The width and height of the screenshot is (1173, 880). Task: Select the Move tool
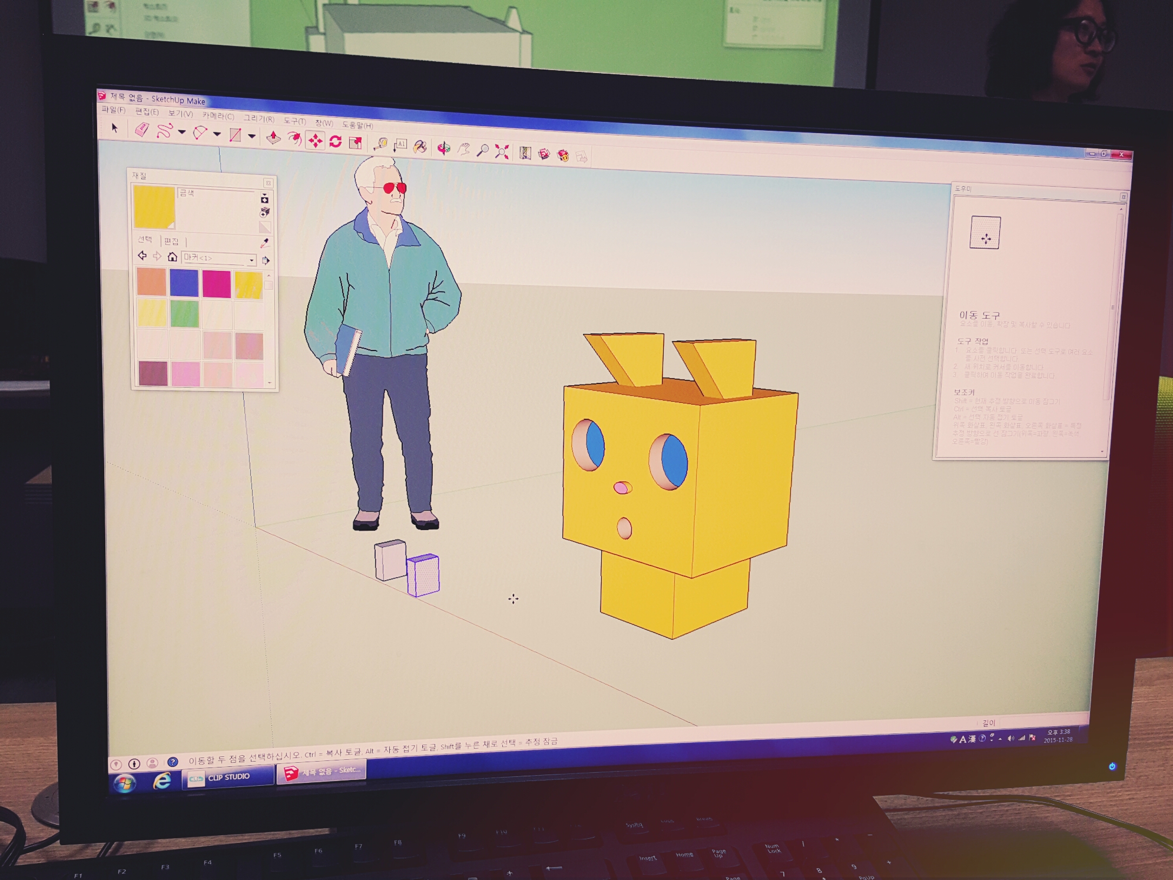coord(315,140)
